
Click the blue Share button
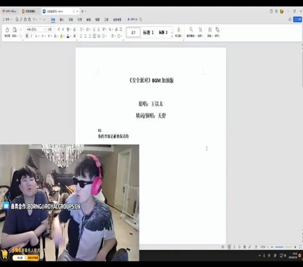point(298,19)
